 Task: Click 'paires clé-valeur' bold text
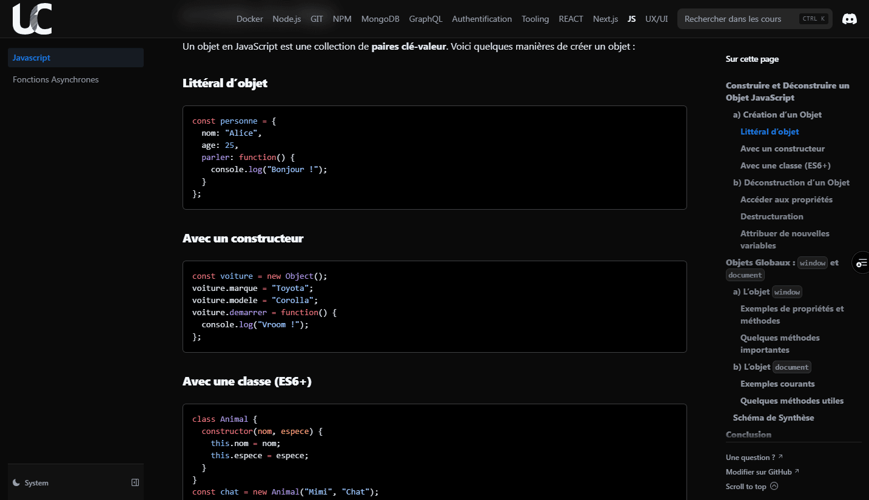tap(409, 46)
